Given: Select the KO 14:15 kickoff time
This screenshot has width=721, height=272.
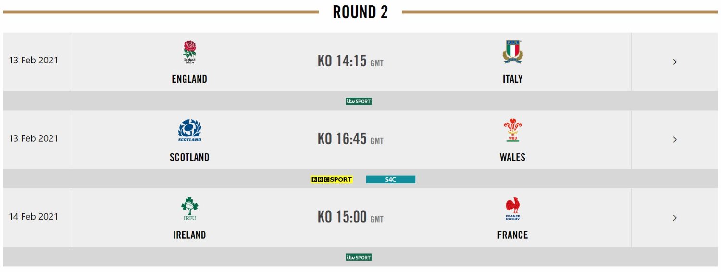Looking at the screenshot, I should coord(350,61).
